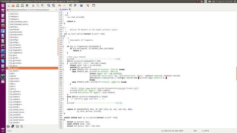Create a new file with toolbar icon
The width and height of the screenshot is (237, 133).
(8, 6)
